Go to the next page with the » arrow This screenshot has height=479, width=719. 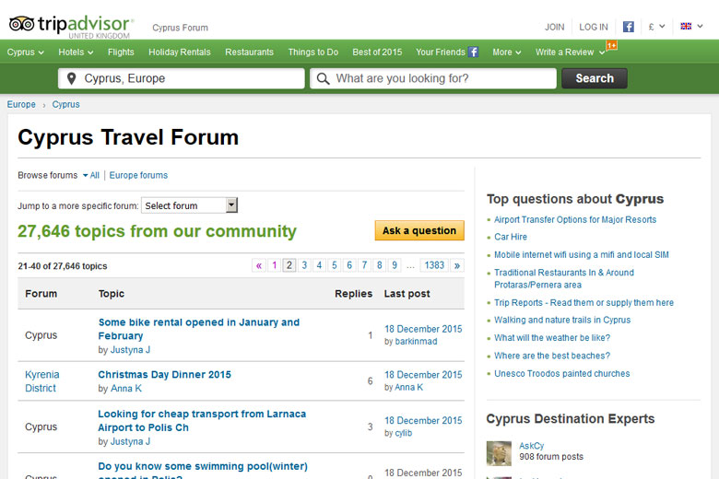[457, 265]
